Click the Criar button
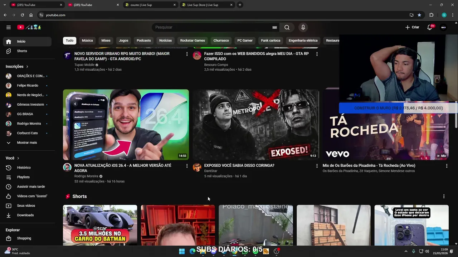This screenshot has width=458, height=257. coord(412,27)
